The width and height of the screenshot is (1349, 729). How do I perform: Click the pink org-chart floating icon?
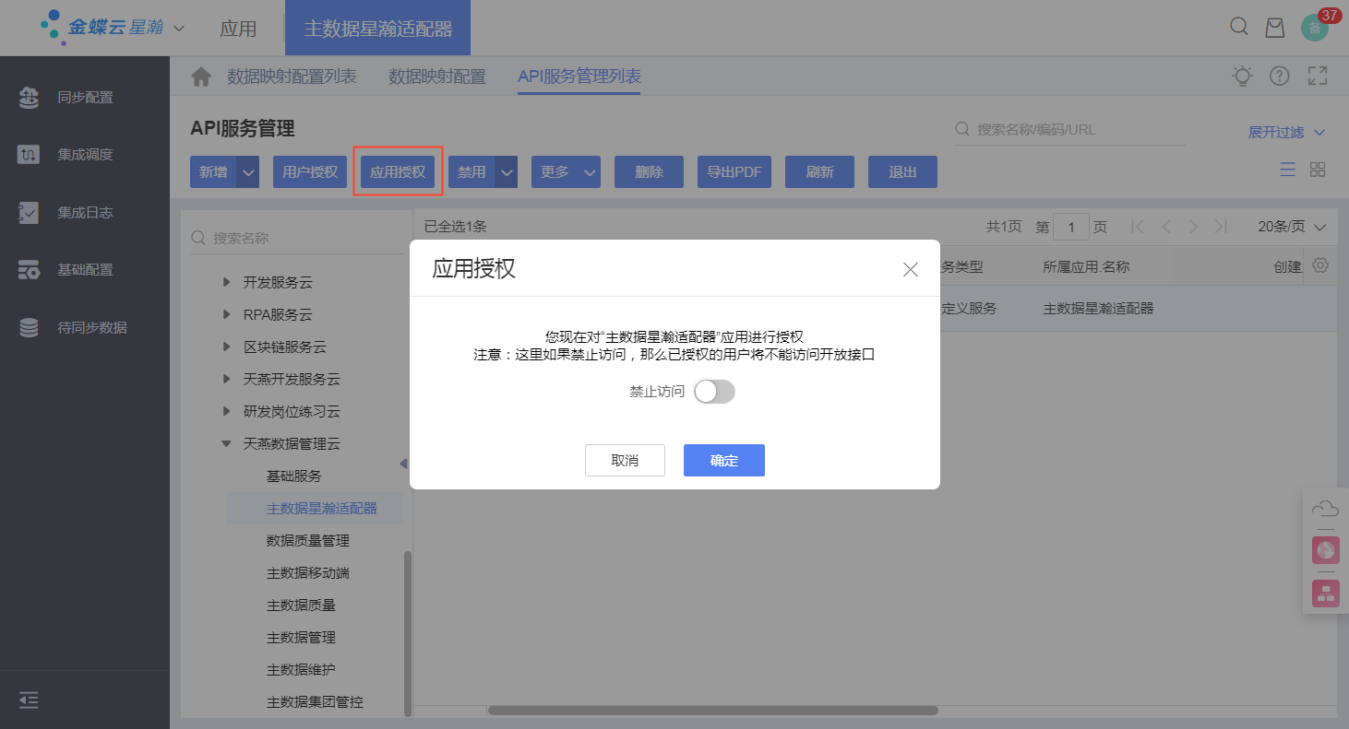point(1326,593)
